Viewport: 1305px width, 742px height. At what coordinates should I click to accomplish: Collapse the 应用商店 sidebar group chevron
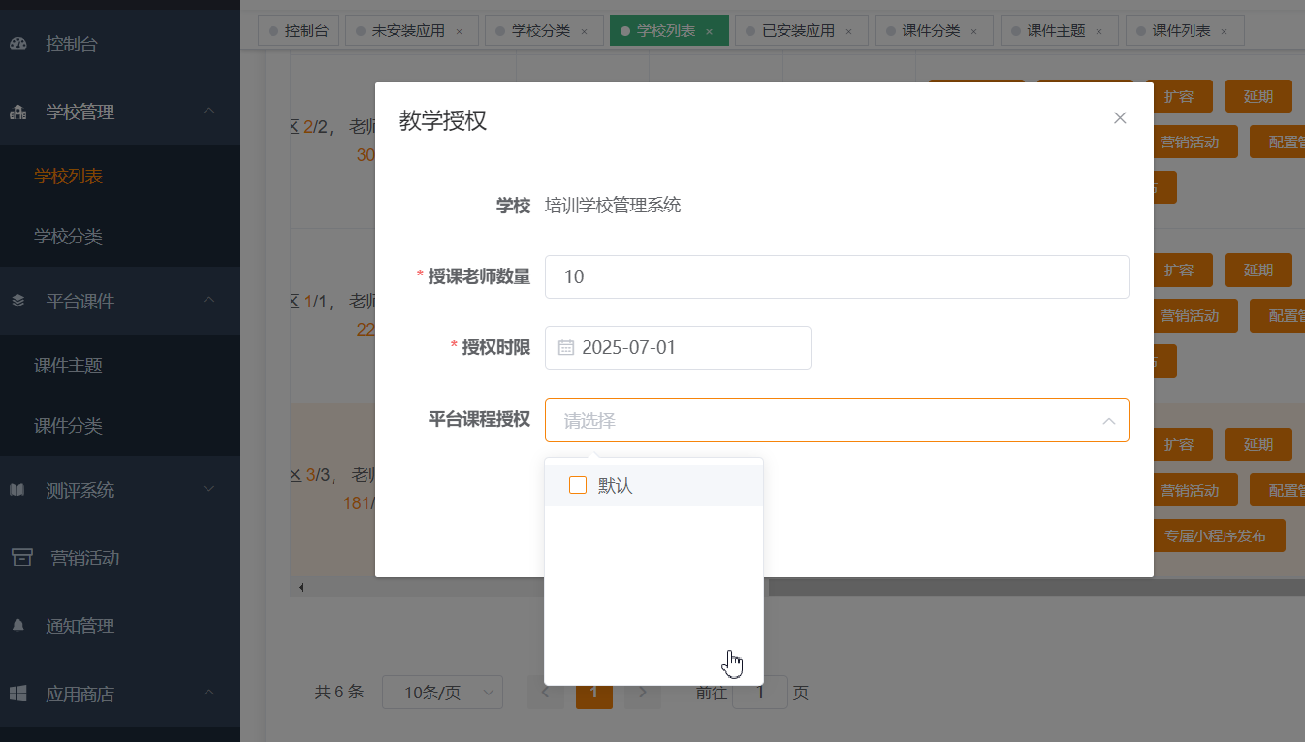(x=208, y=694)
